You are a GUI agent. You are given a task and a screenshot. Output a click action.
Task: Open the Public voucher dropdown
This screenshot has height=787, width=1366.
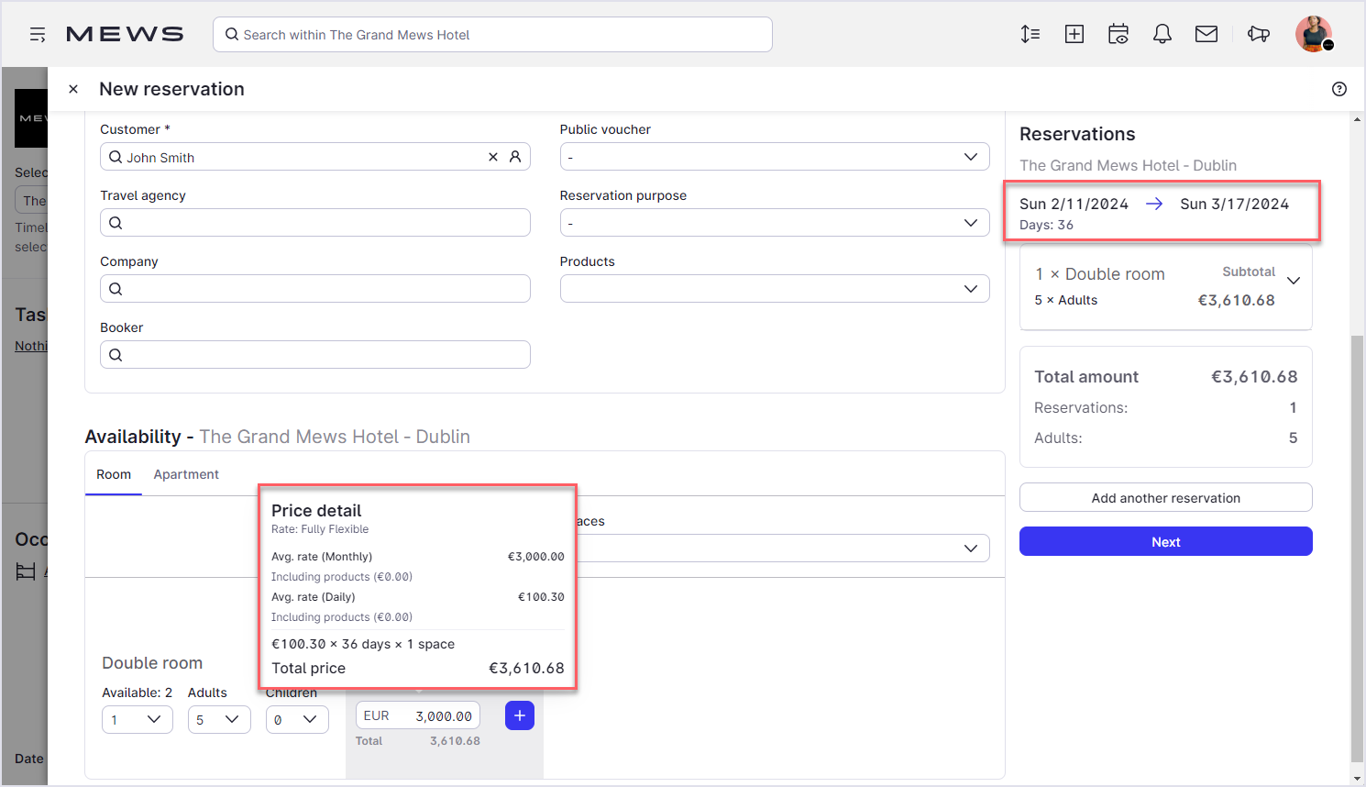(775, 157)
